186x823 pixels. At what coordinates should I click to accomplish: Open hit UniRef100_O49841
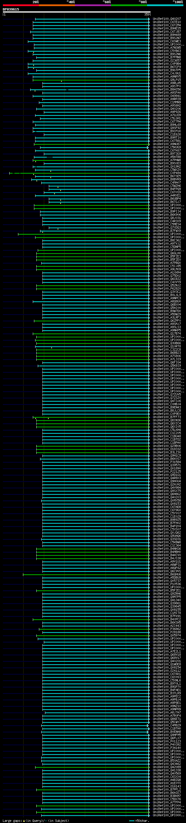coord(167,96)
